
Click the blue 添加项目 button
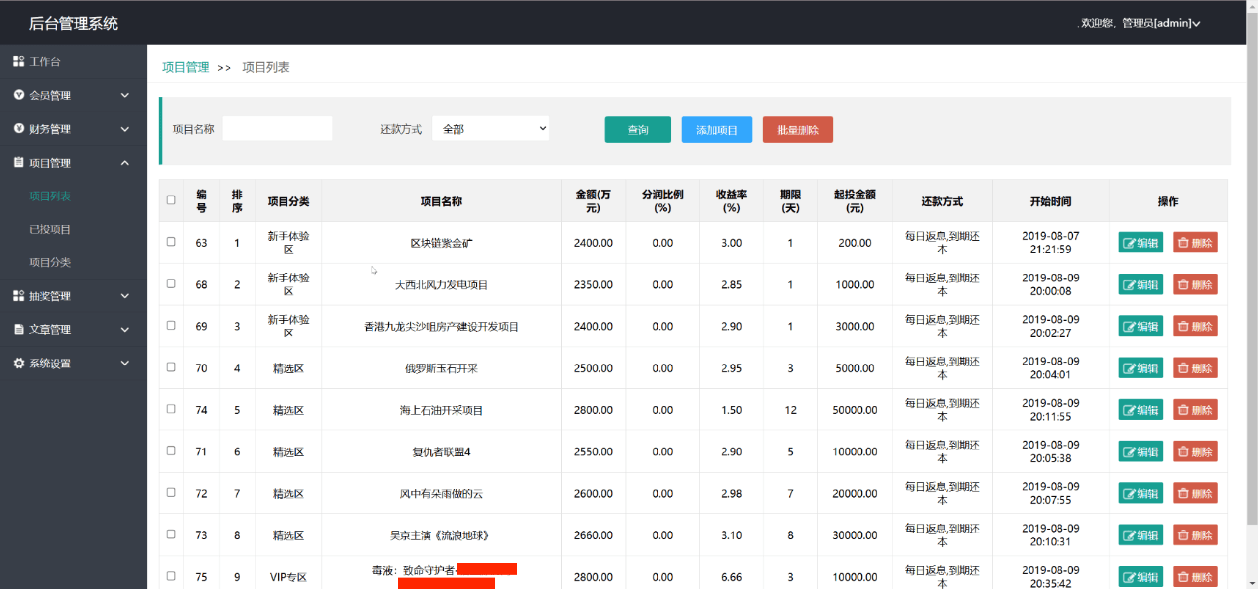[716, 130]
